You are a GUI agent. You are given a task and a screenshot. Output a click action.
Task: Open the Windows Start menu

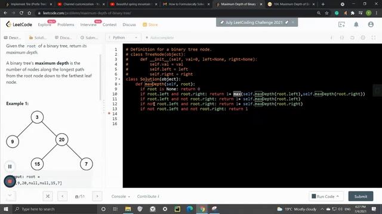(5, 209)
